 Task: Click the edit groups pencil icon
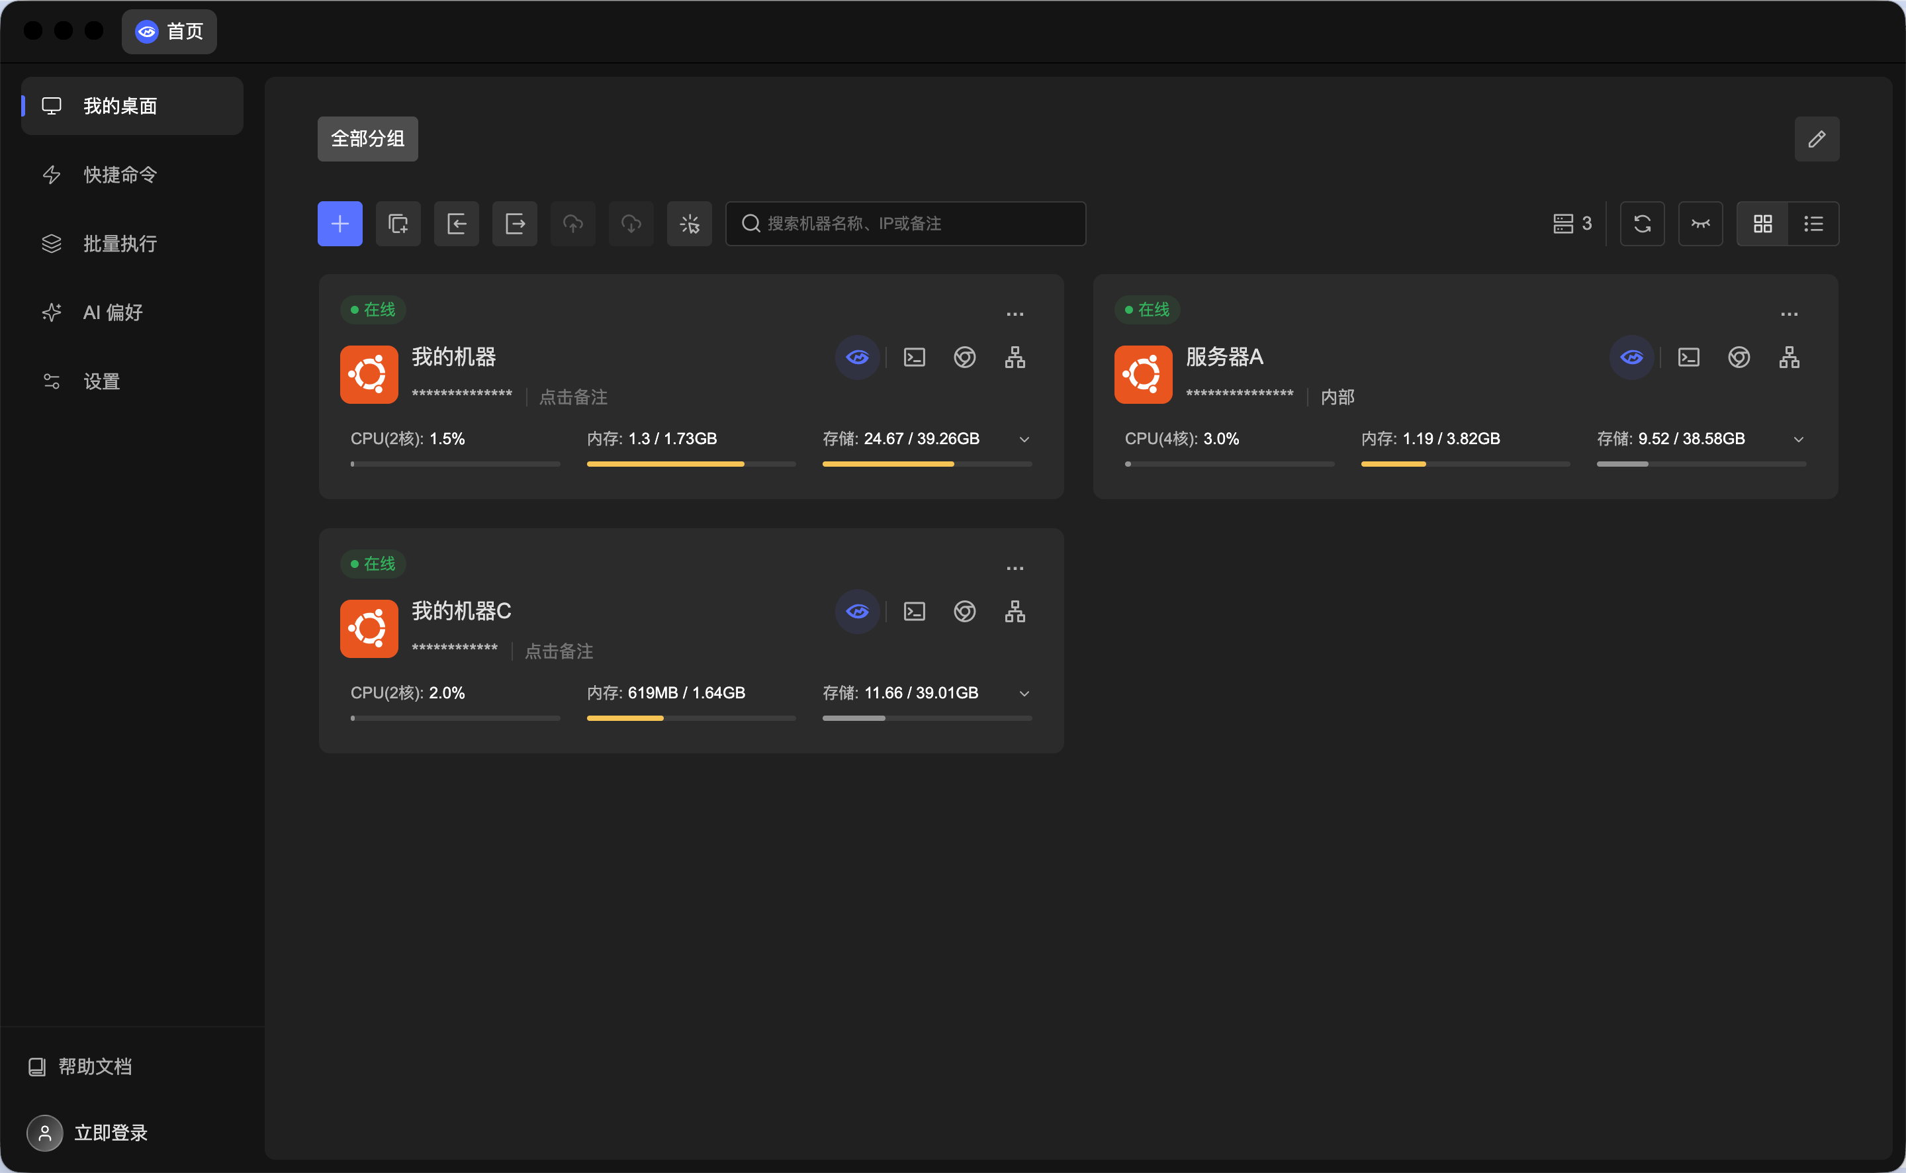point(1816,139)
